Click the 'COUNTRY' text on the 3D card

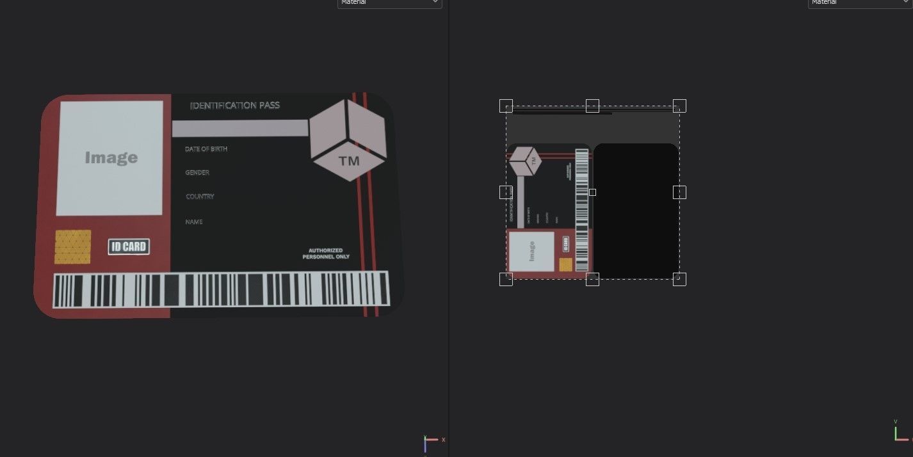coord(200,196)
